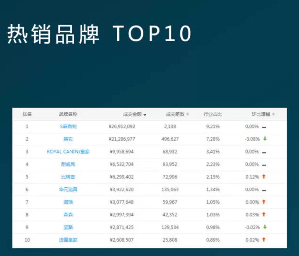Click the 成交笔数 column header text

175,114
